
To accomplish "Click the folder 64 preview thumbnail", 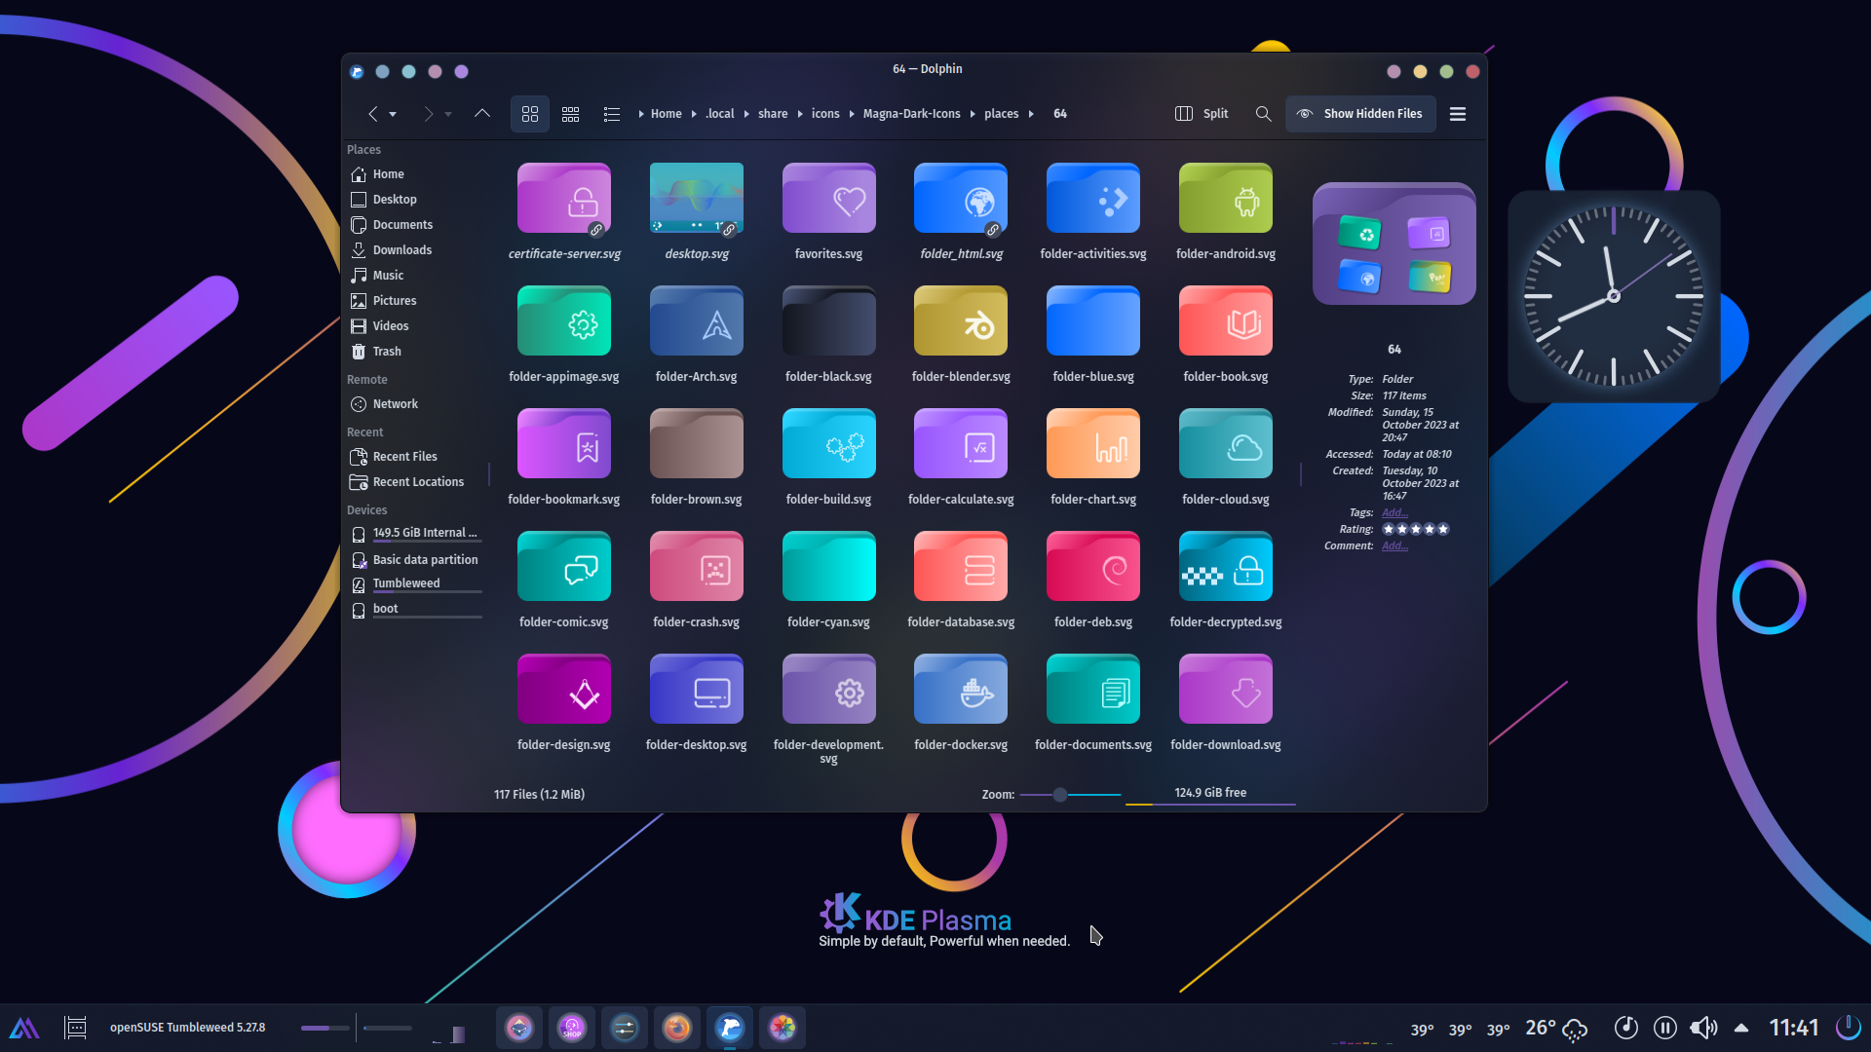I will click(x=1394, y=244).
